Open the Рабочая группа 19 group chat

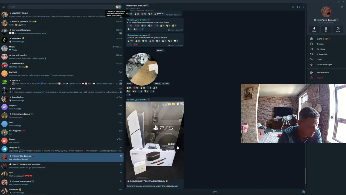(x=62, y=23)
